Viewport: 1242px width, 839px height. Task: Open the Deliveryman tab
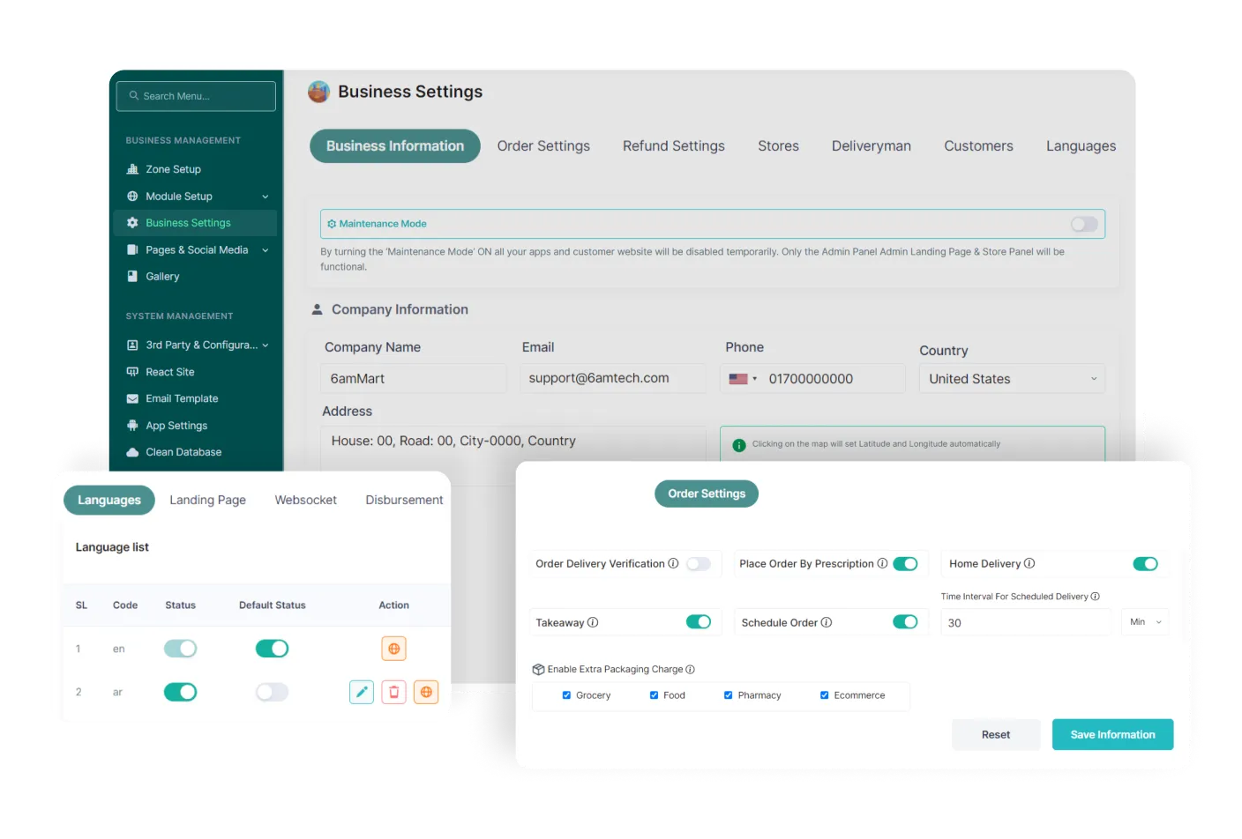[871, 146]
